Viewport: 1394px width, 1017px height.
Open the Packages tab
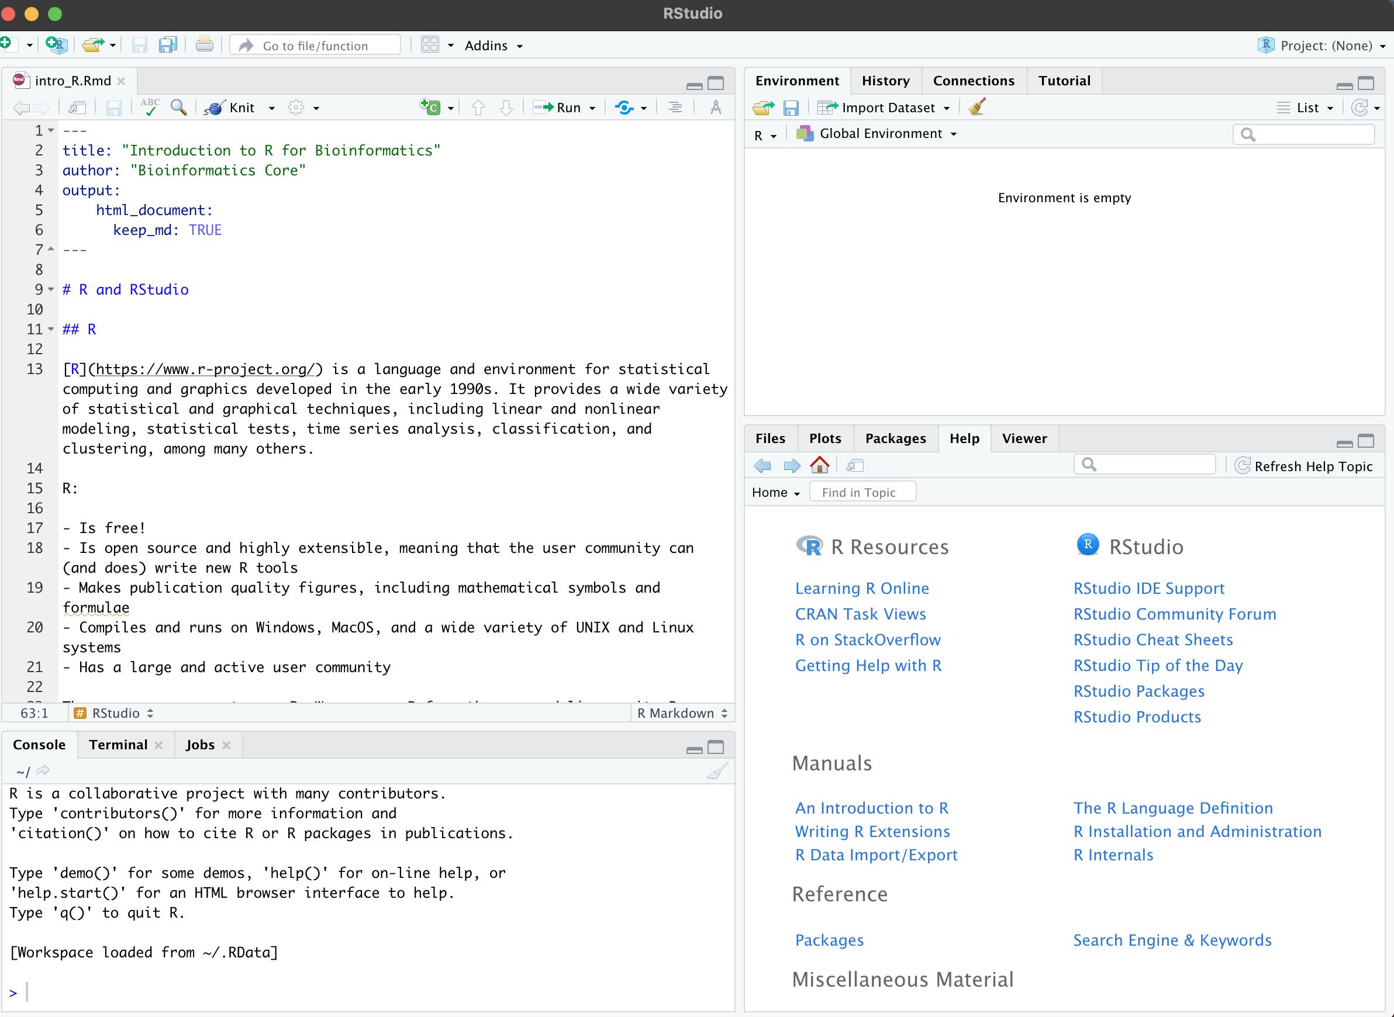pyautogui.click(x=895, y=438)
